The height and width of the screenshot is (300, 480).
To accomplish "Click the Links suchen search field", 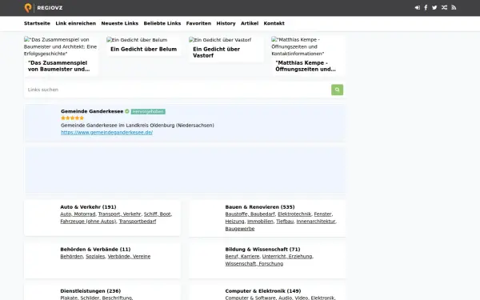I will point(178,90).
